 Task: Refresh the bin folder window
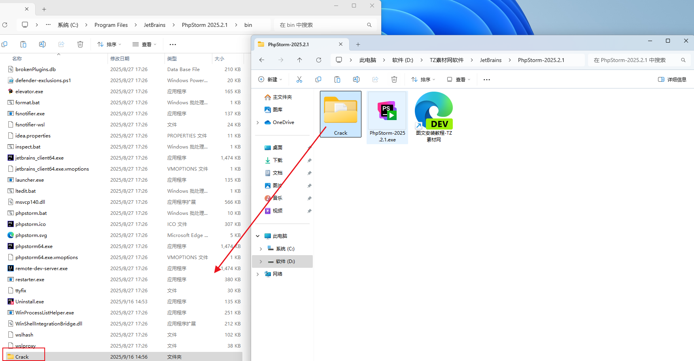pos(5,25)
